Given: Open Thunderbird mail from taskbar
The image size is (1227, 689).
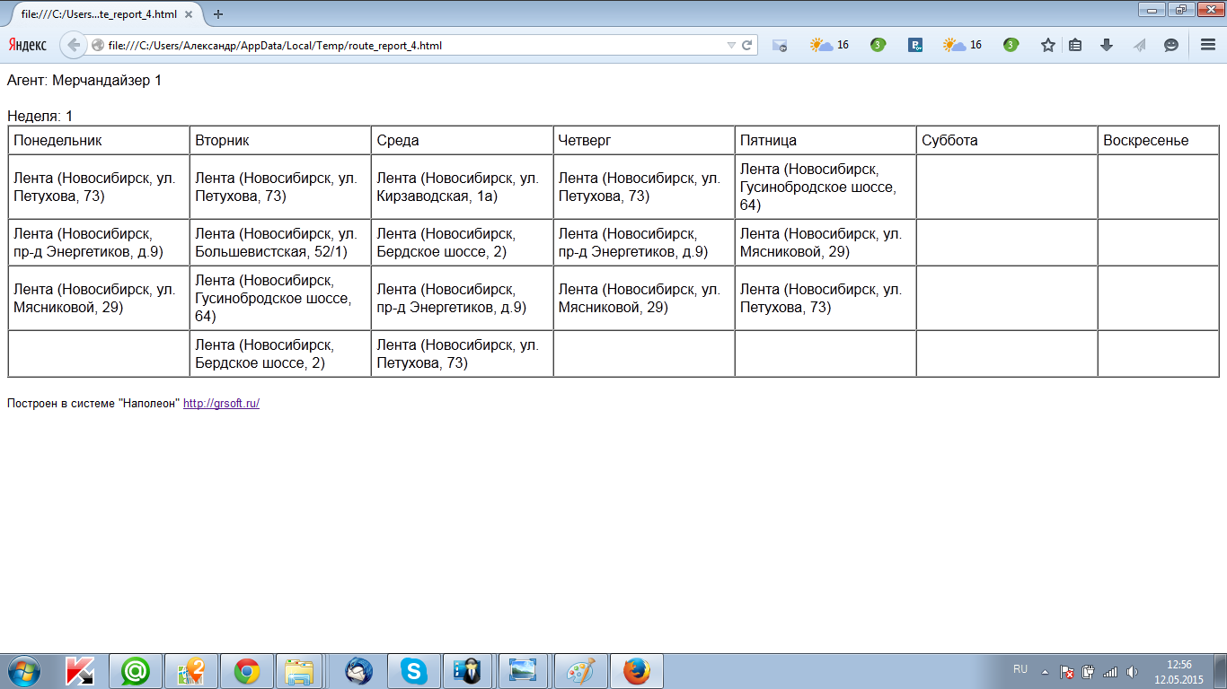Looking at the screenshot, I should (x=358, y=671).
